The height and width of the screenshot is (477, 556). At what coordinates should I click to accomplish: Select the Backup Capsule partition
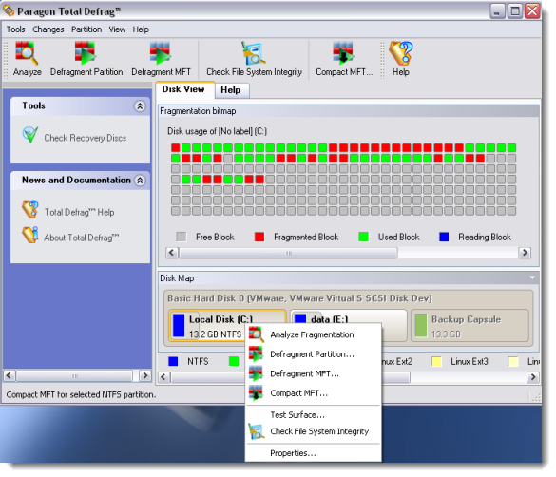(x=470, y=326)
